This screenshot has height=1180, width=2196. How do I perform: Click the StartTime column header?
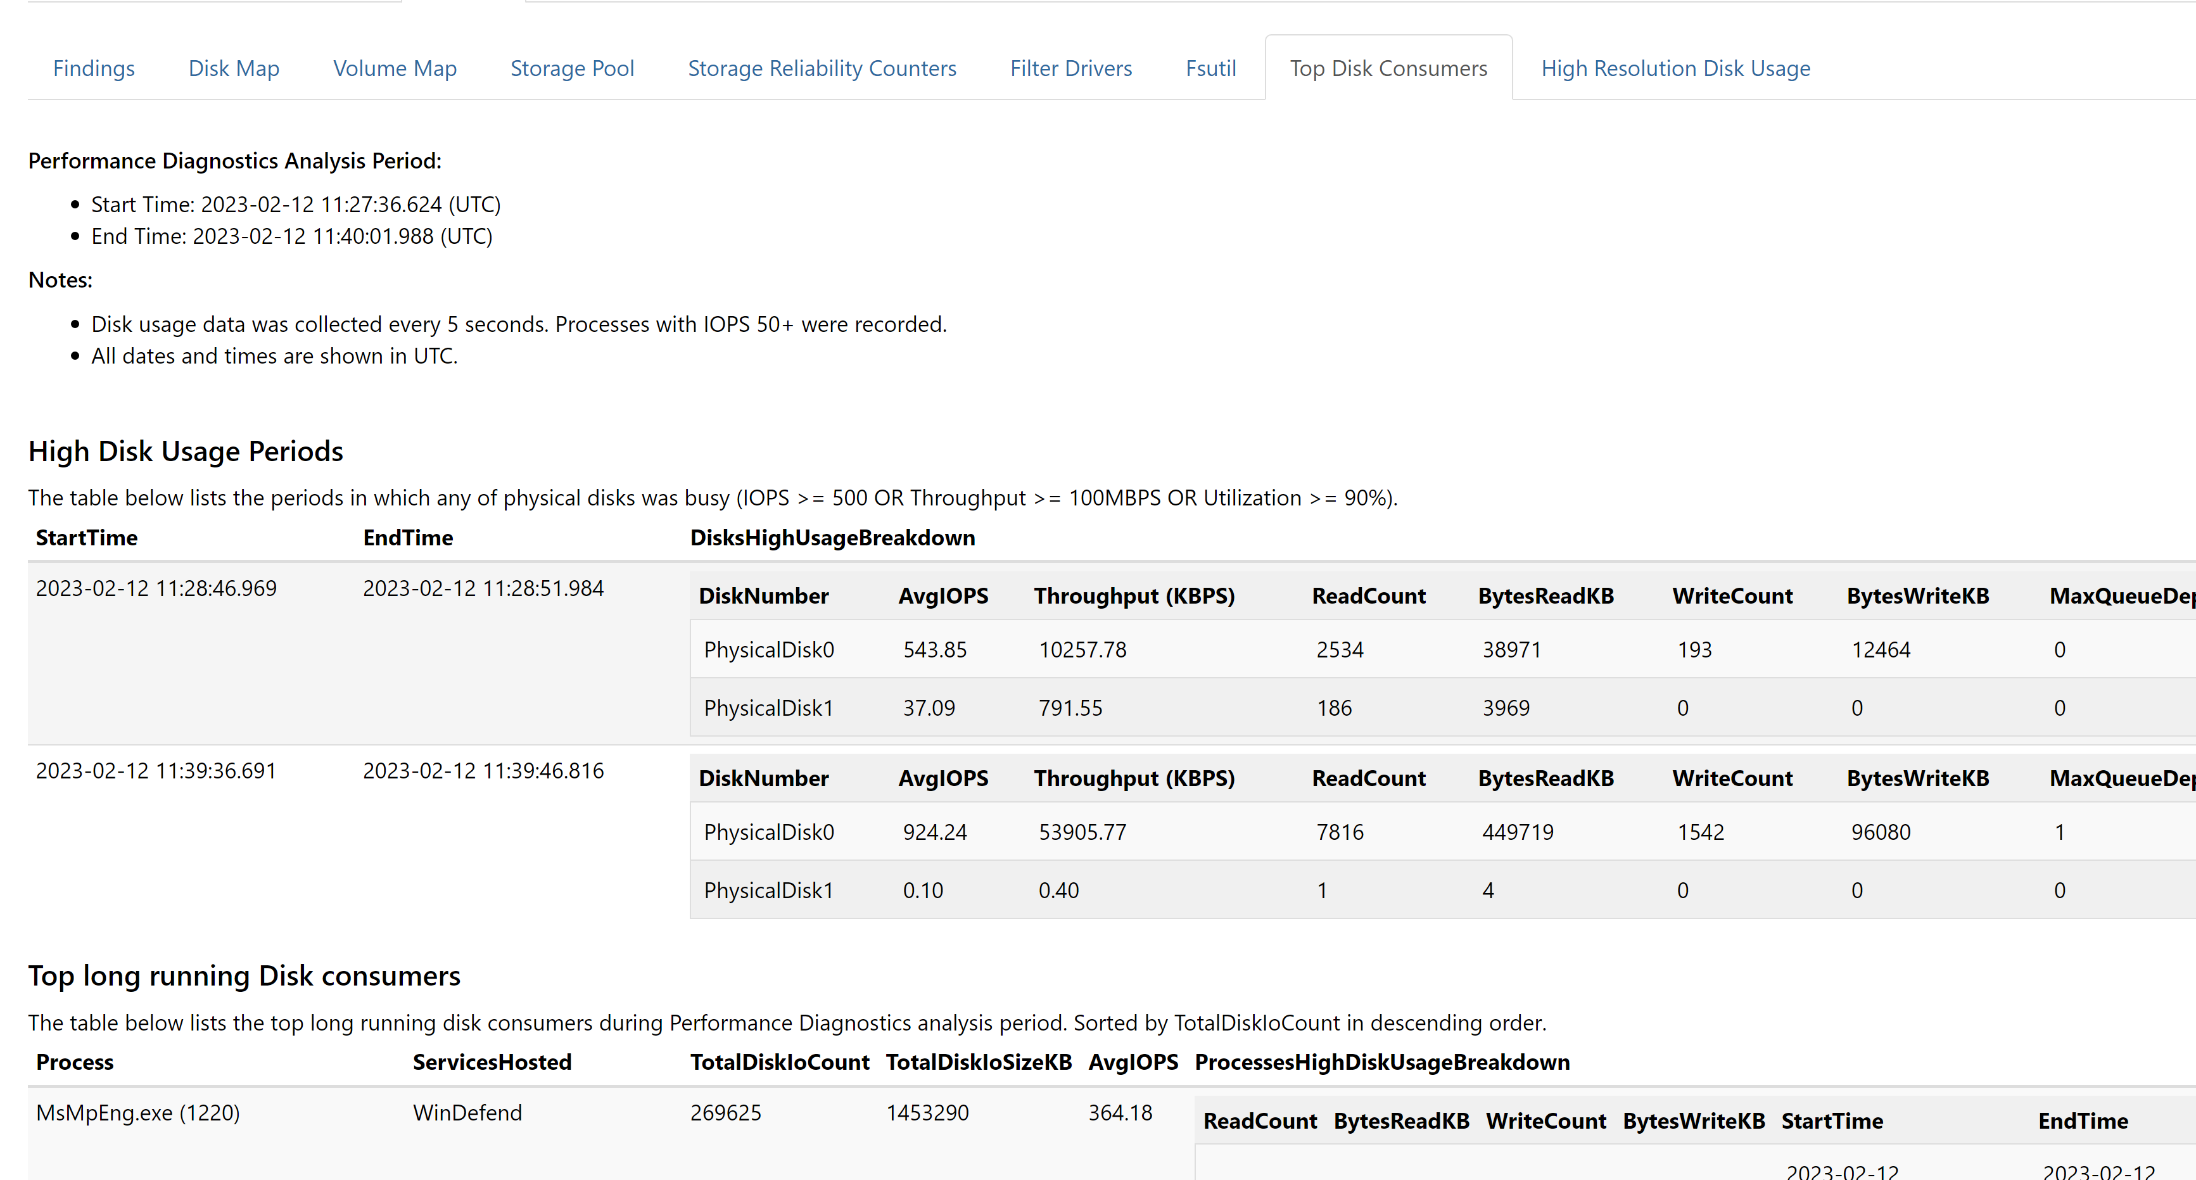86,537
